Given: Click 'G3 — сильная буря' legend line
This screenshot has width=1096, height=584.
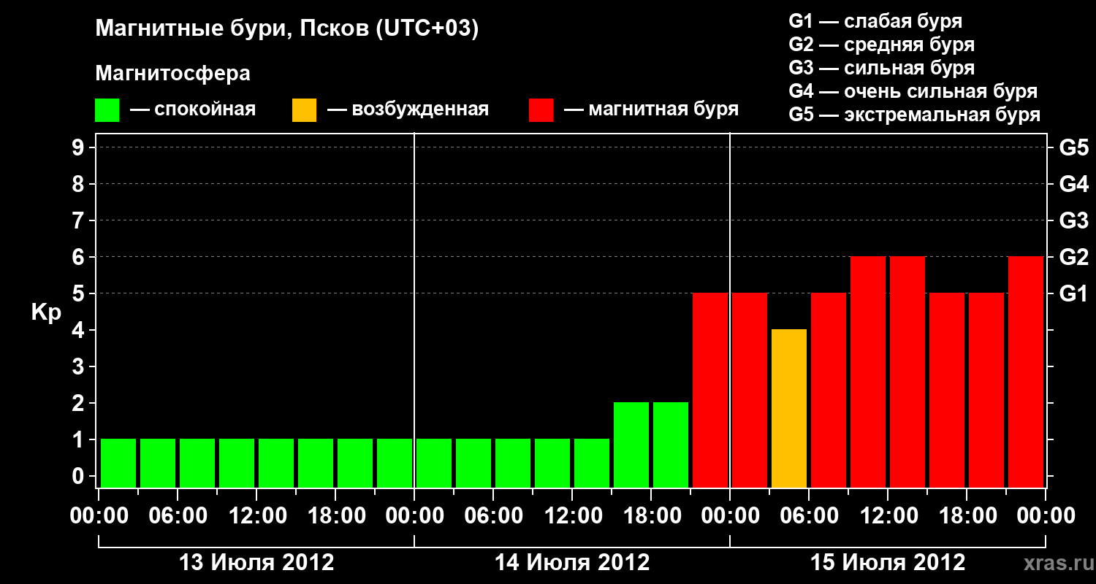Looking at the screenshot, I should coord(881,68).
